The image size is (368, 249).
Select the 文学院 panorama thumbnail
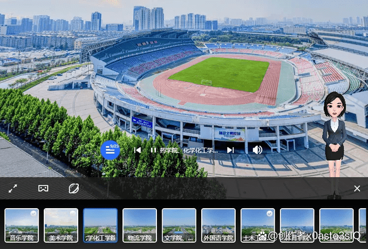pos(179,225)
